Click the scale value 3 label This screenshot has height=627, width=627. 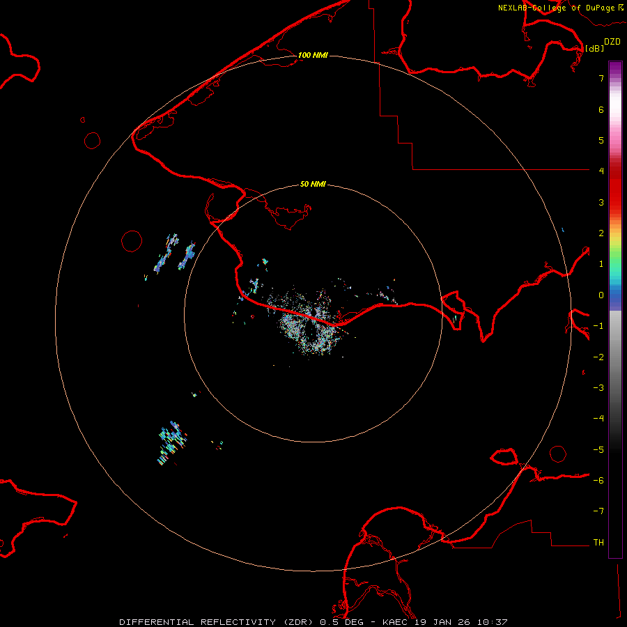(601, 202)
